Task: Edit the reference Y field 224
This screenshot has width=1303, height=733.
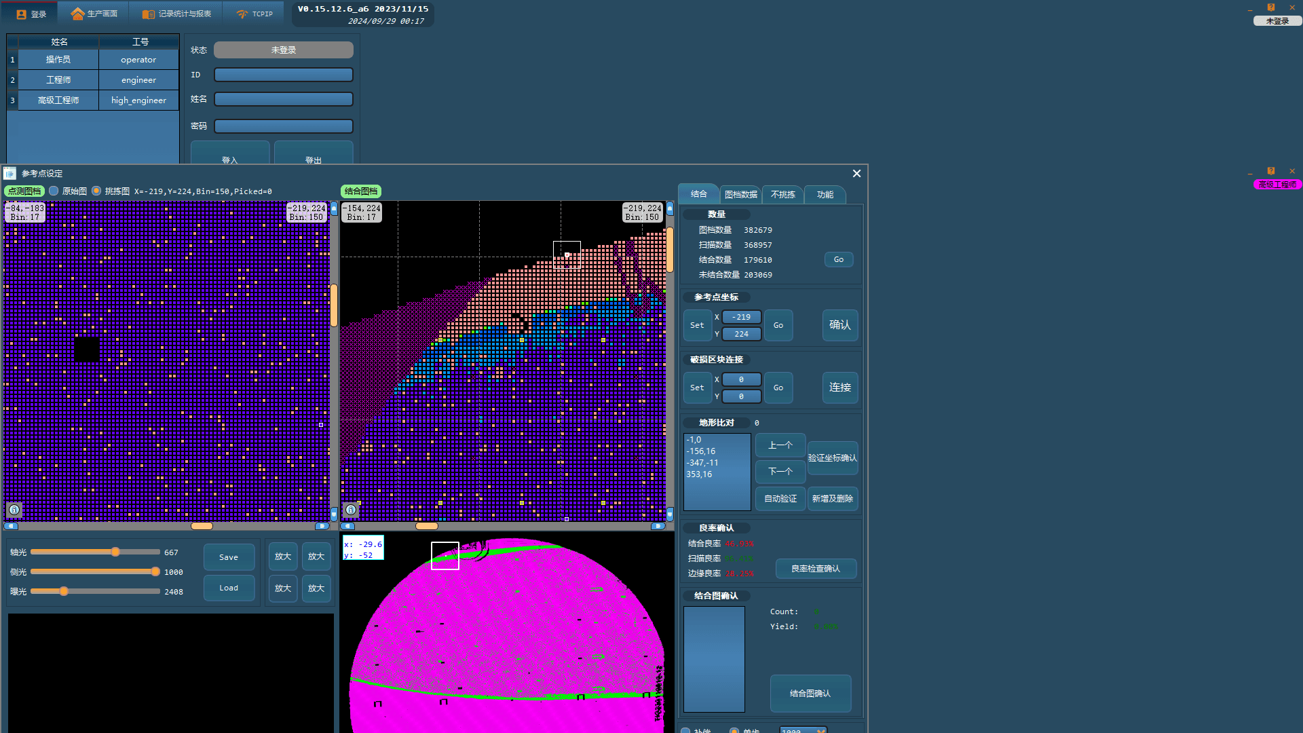Action: click(x=741, y=334)
